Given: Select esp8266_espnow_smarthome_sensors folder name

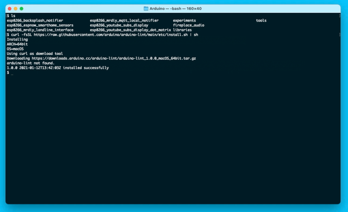Looking at the screenshot, I should pos(40,25).
